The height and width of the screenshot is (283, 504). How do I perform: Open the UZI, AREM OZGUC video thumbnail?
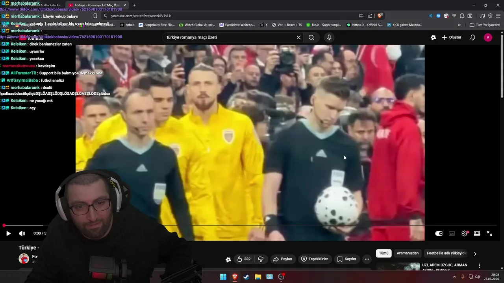(x=398, y=267)
